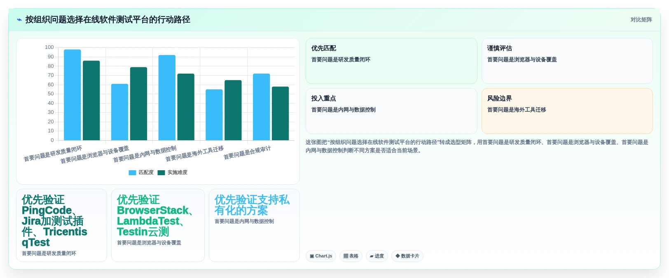Click the 对比矩阵 label in header

[x=641, y=20]
